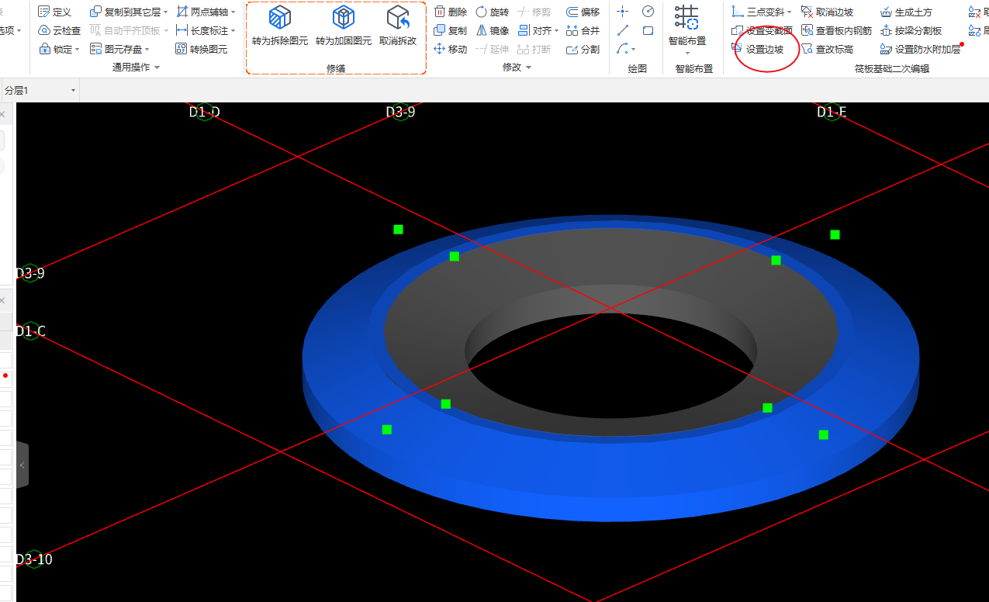Open the 分层1 layer dropdown
This screenshot has height=602, width=989.
tap(74, 91)
